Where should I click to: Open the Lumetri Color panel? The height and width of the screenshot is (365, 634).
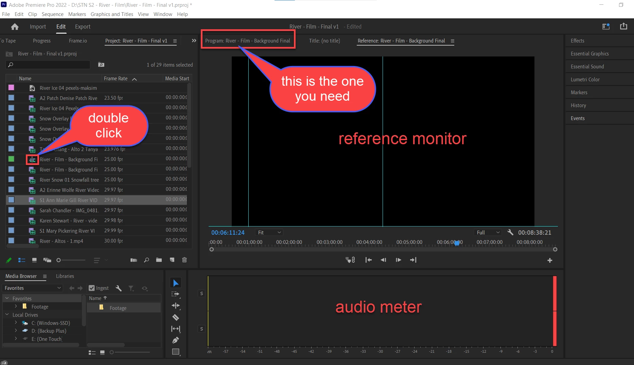coord(585,79)
